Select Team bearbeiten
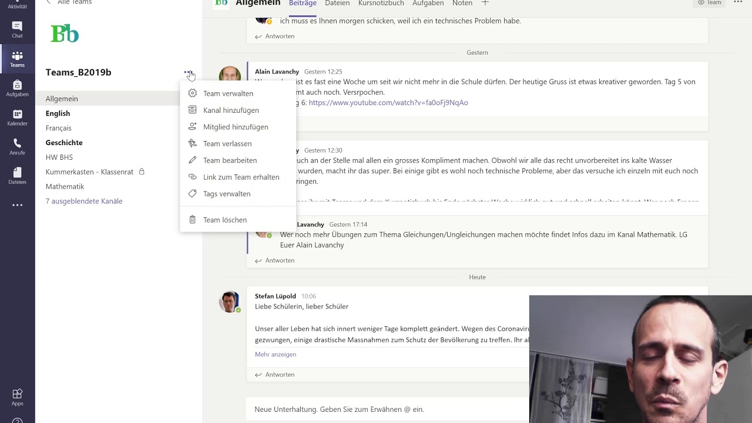 point(238,160)
